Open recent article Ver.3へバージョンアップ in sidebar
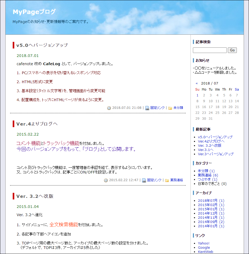 [x=215, y=154]
